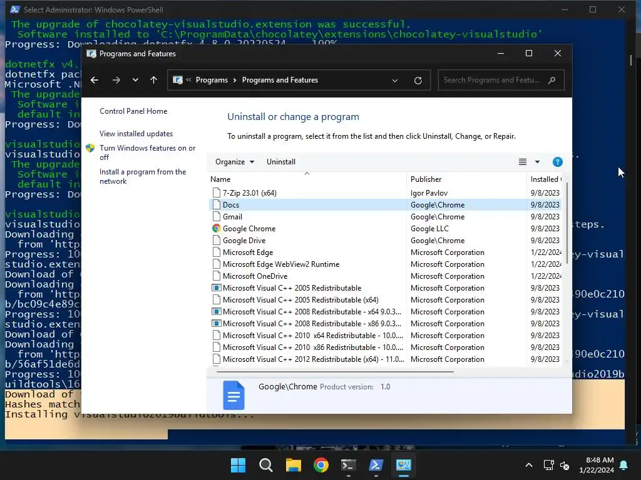Open Install a program from the network
The height and width of the screenshot is (480, 641).
pos(143,176)
